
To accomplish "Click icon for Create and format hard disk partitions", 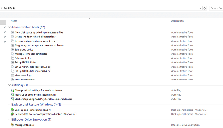I will [13, 37].
